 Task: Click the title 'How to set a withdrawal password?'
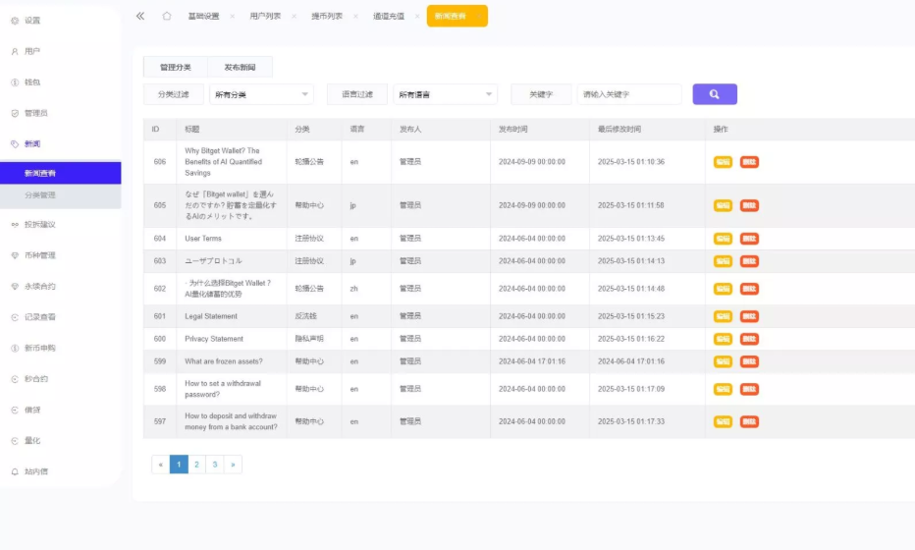pyautogui.click(x=223, y=389)
